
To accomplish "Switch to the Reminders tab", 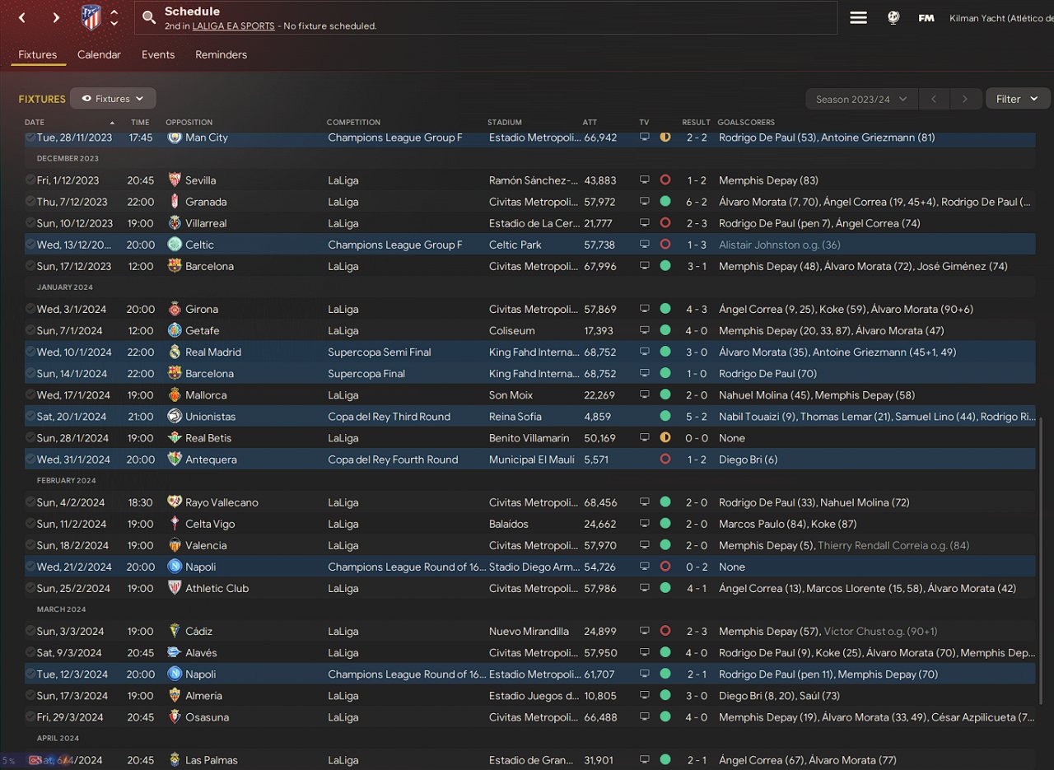I will 221,54.
